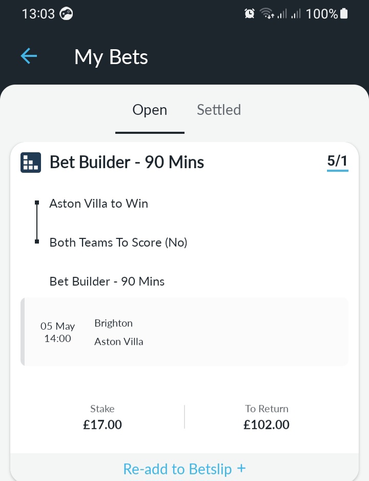Screen dimensions: 369x481
Task: Open the Brighton vs Aston Villa match card
Action: point(184,332)
